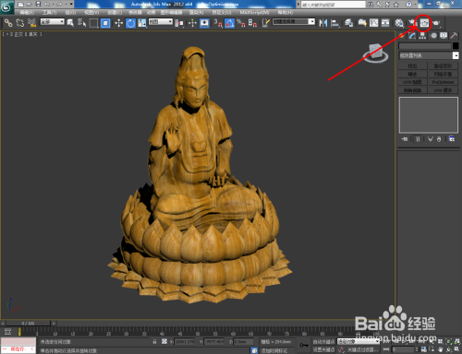This screenshot has width=462, height=354.
Task: Click the object name input field
Action: pos(425,46)
